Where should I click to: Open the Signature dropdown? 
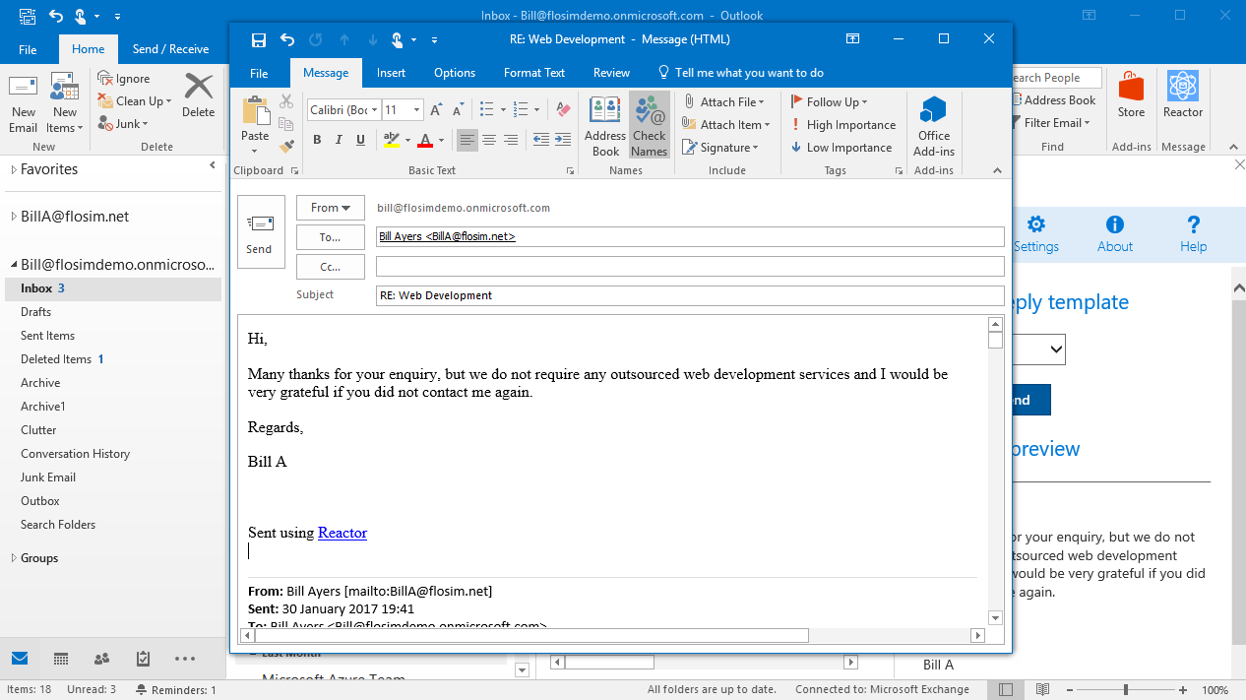(720, 148)
